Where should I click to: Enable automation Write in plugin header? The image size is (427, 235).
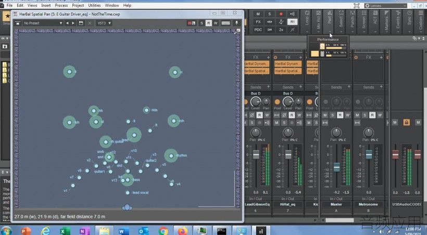click(x=216, y=23)
